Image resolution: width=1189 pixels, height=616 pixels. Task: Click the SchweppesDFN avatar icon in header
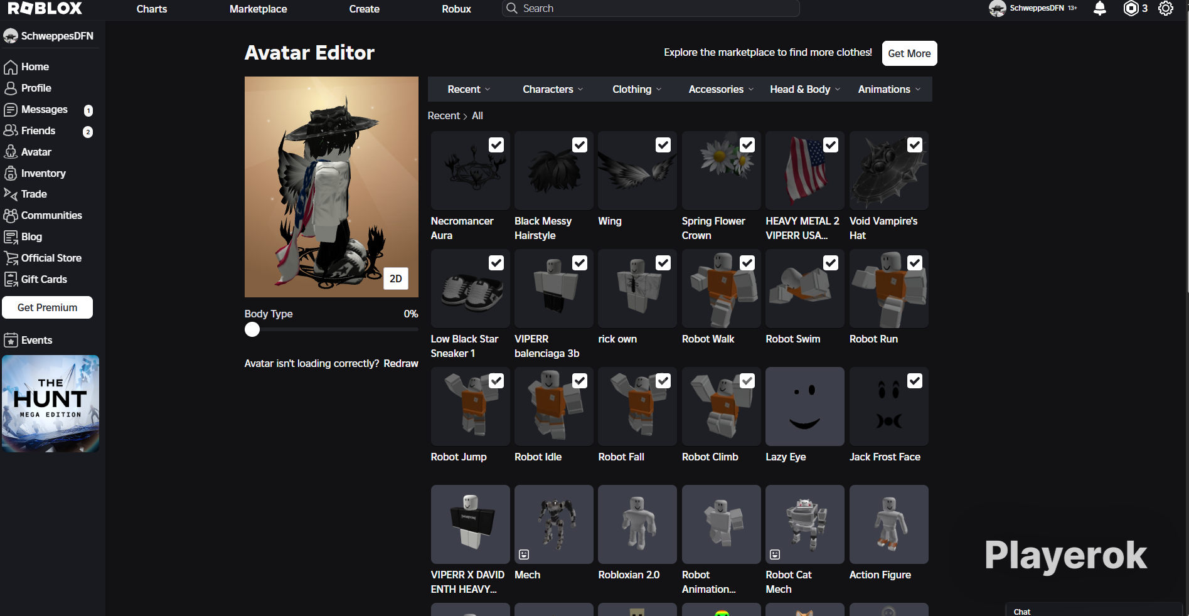(x=997, y=8)
